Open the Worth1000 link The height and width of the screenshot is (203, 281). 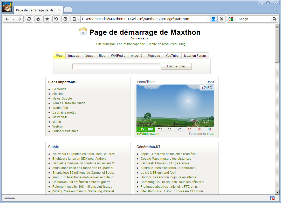(x=60, y=108)
